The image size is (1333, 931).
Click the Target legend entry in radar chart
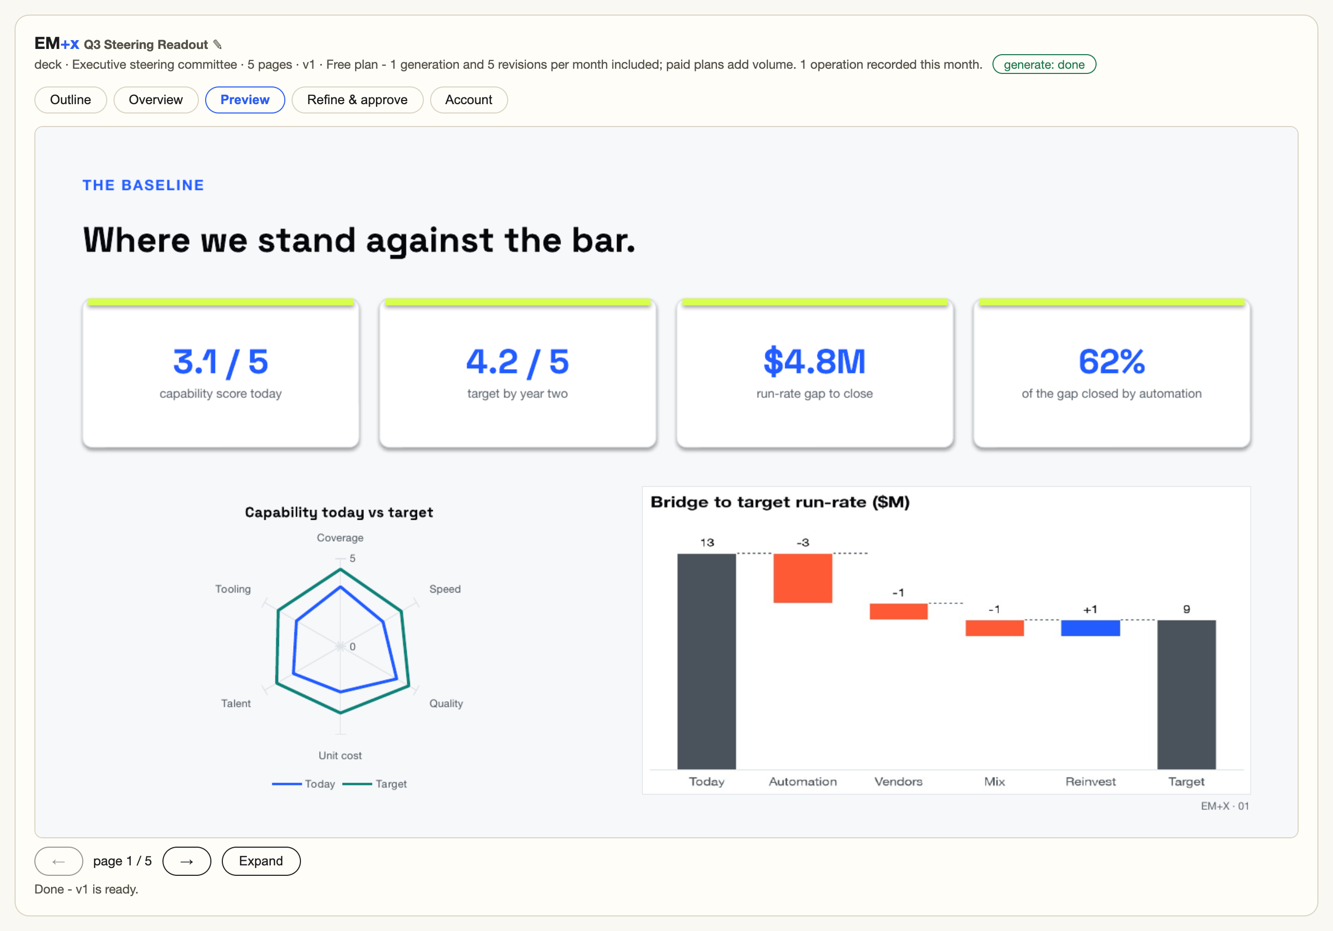374,784
